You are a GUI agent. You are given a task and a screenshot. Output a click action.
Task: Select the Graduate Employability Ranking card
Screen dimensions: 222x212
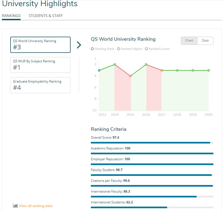[x=40, y=85]
